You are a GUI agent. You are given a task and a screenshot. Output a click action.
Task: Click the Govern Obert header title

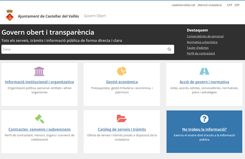[95, 16]
